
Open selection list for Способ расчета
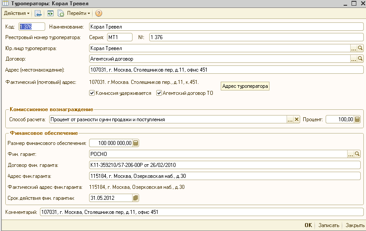click(290, 119)
